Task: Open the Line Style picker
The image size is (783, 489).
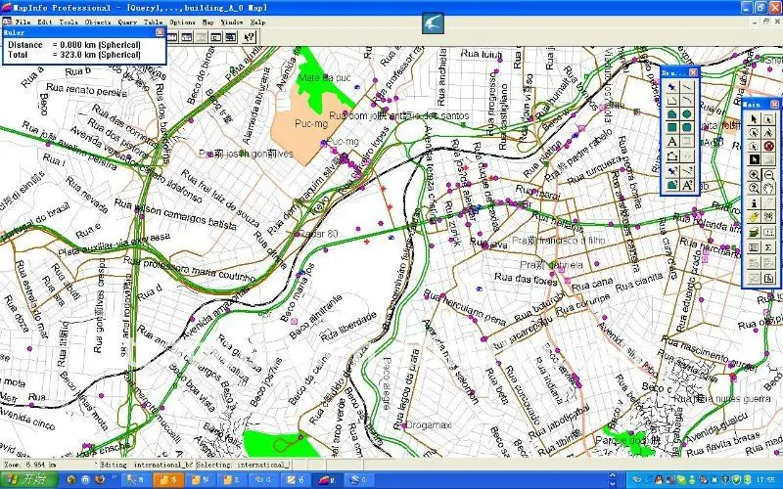Action: click(687, 171)
